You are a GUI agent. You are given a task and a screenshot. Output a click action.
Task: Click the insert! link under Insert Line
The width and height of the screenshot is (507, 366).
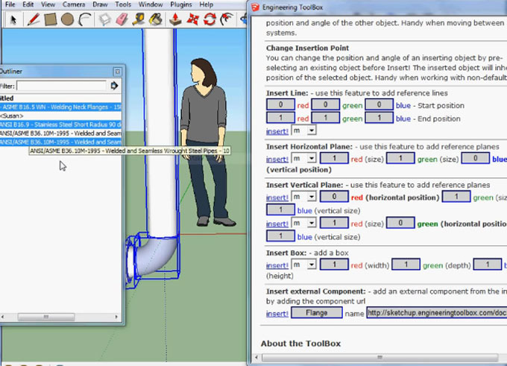[x=277, y=131]
